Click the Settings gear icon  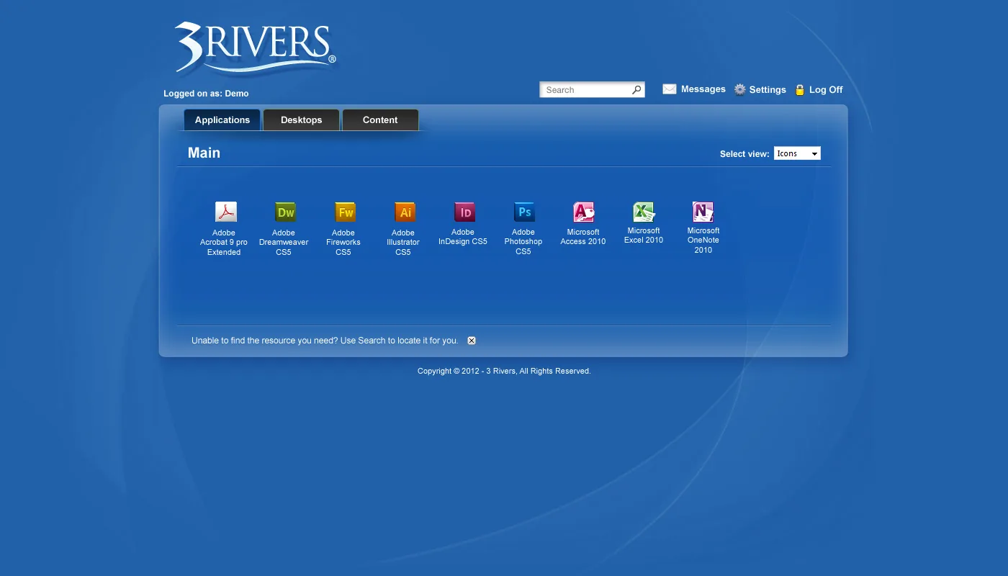740,89
